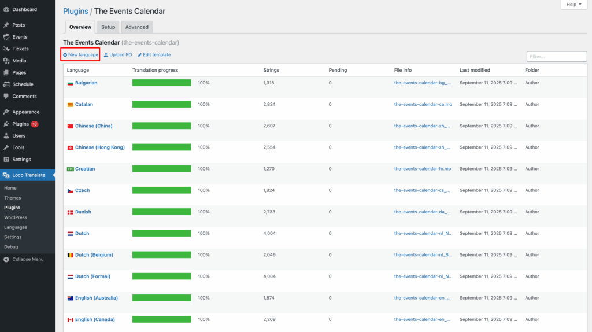Switch to the Setup tab
The width and height of the screenshot is (592, 332).
pyautogui.click(x=108, y=27)
